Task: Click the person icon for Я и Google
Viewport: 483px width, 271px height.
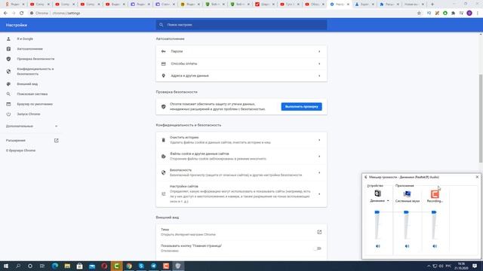Action: pos(8,39)
